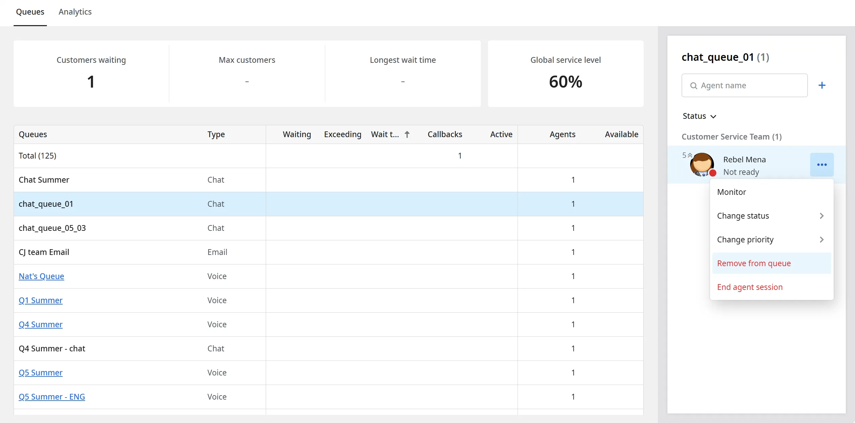Click the sort arrow beside Wait time column

point(407,134)
